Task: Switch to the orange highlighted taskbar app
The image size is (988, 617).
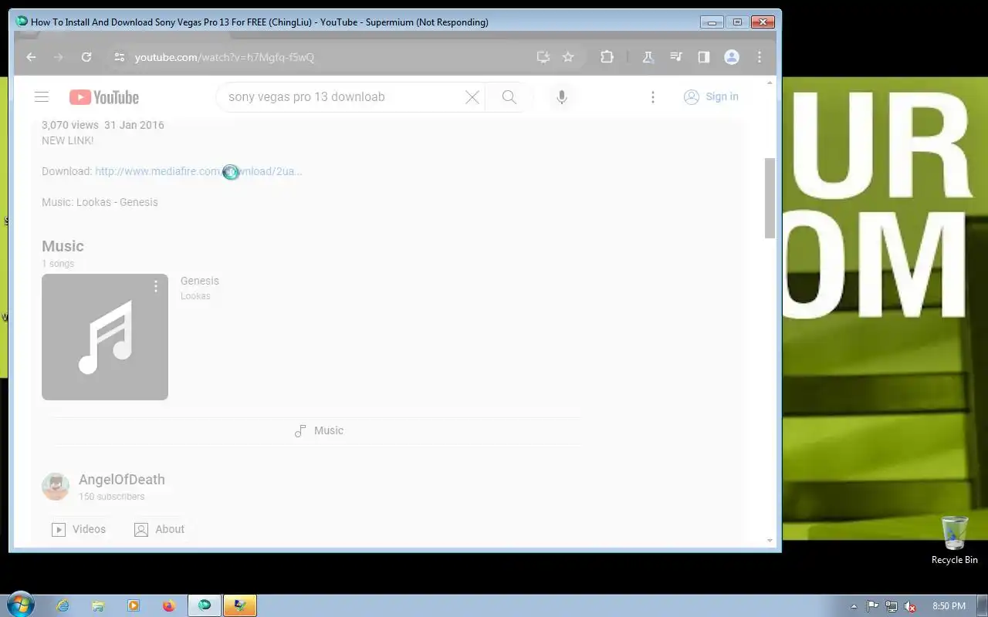Action: [240, 606]
